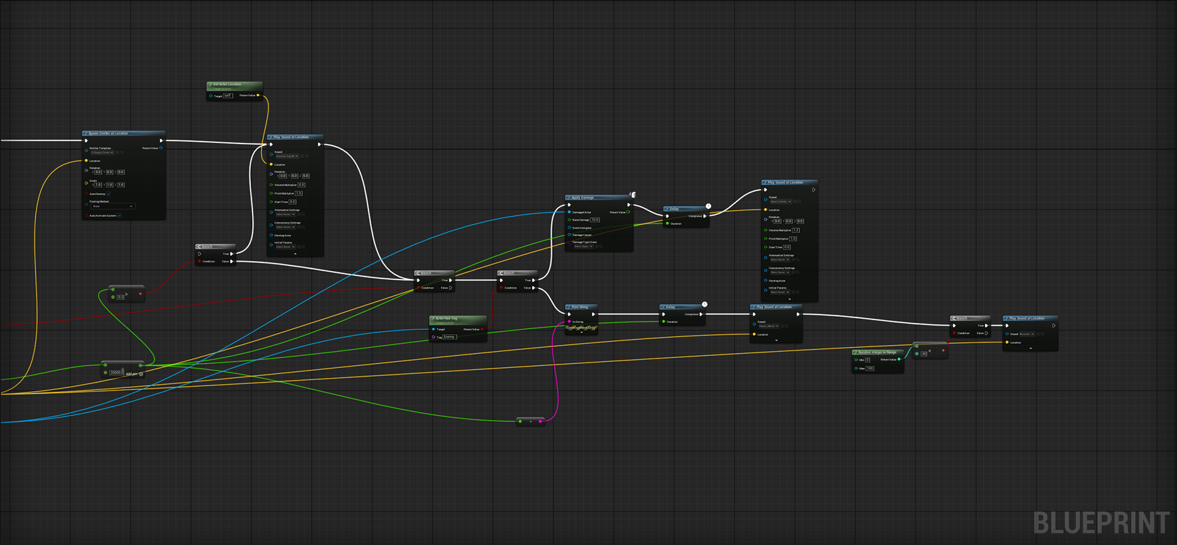Click the output exec pin of Spawn Emitter at Location
Screen dimensions: 1177x545
pyautogui.click(x=161, y=140)
